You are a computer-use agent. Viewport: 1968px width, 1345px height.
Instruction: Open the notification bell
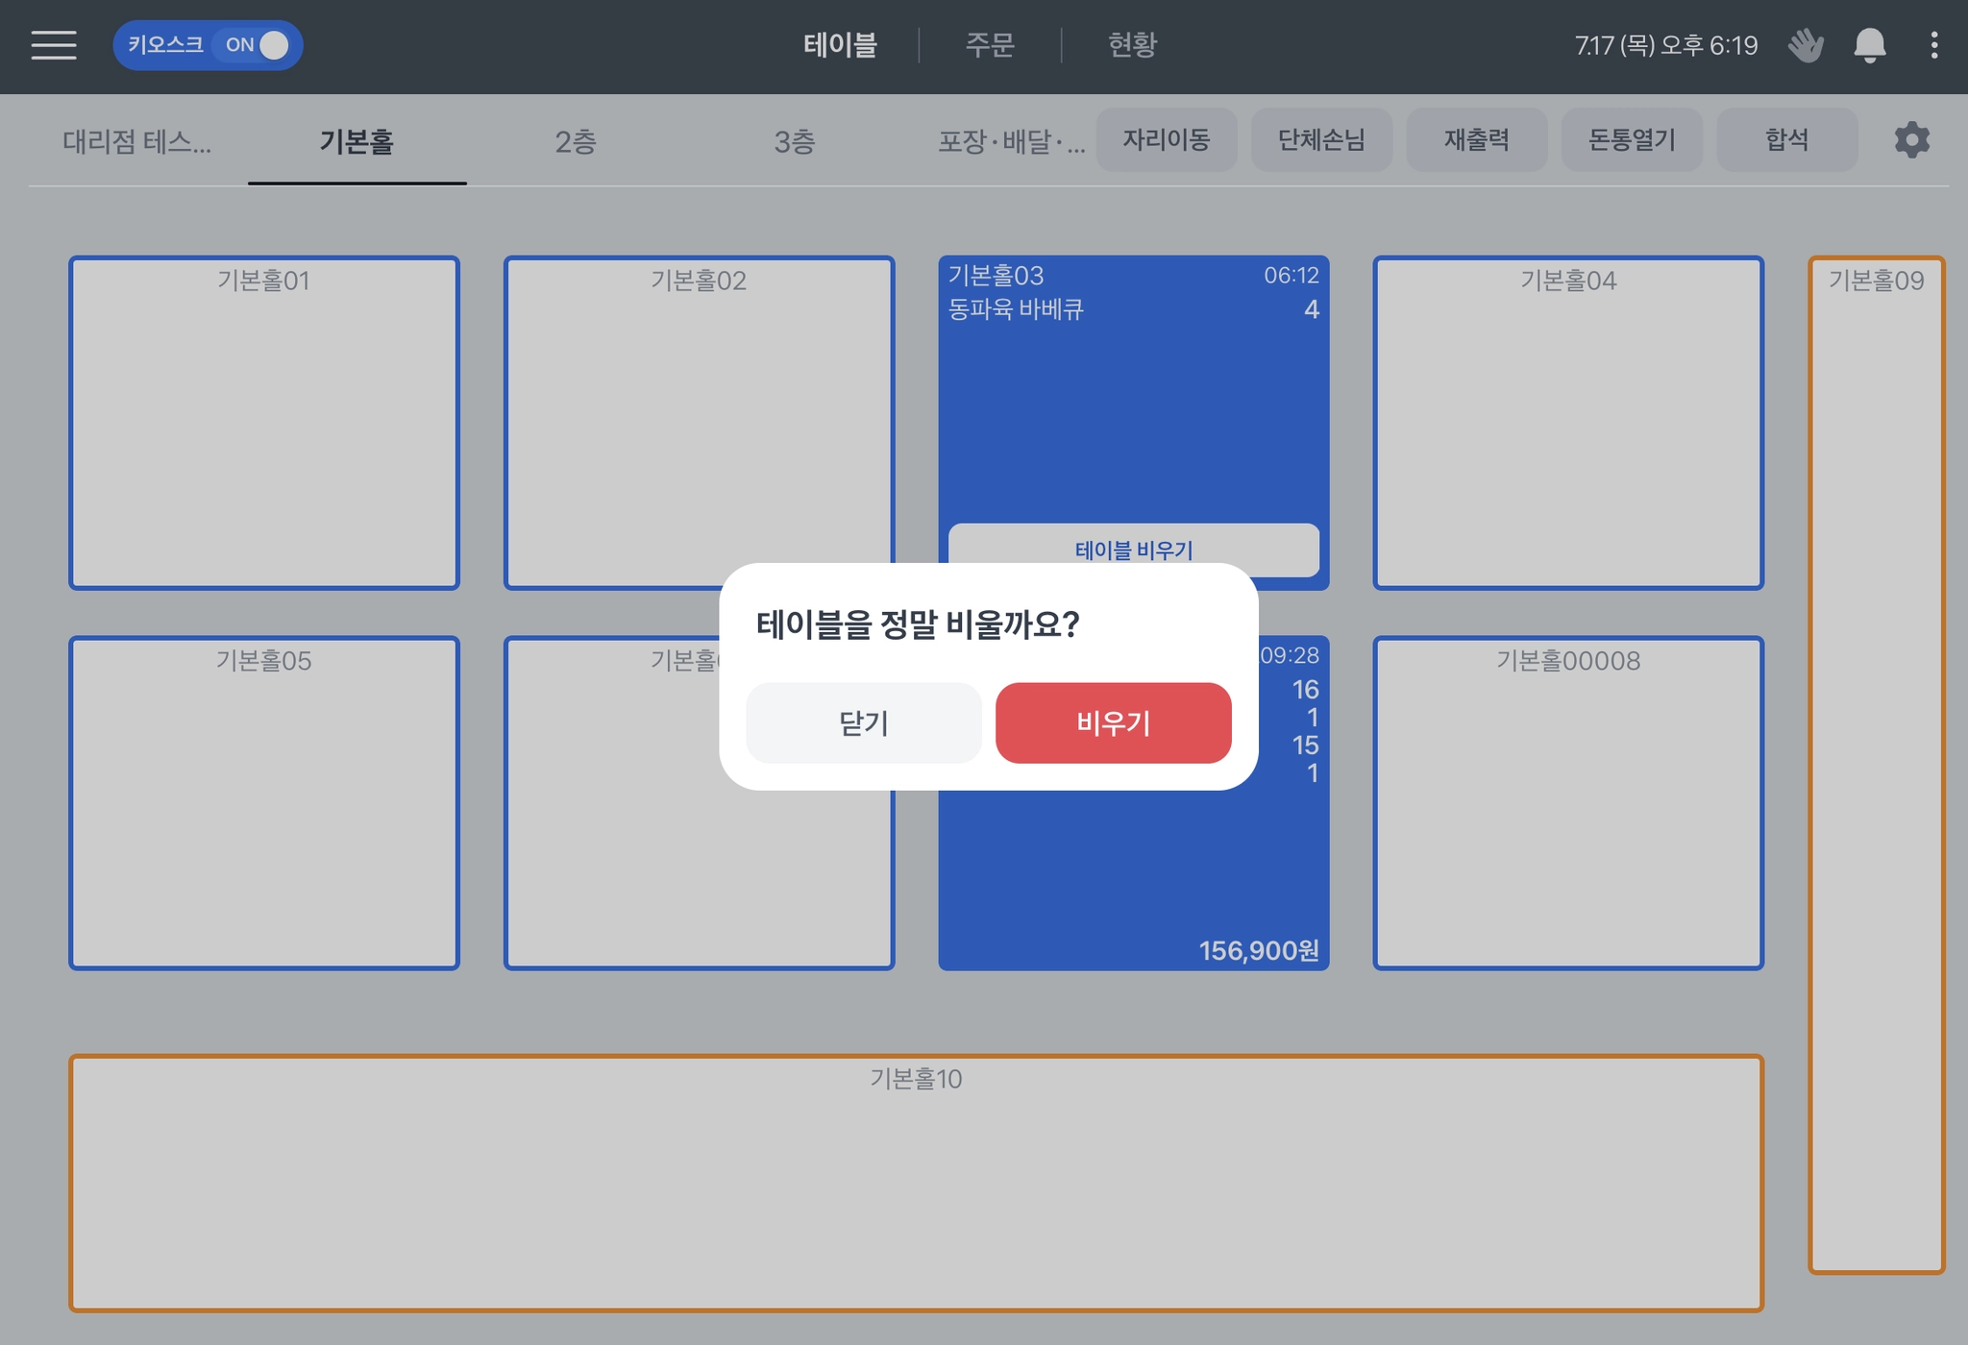click(x=1869, y=45)
